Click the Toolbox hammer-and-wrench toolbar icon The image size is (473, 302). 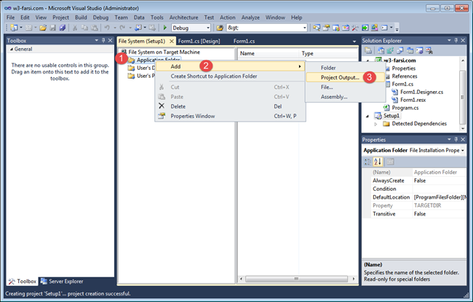(355, 28)
